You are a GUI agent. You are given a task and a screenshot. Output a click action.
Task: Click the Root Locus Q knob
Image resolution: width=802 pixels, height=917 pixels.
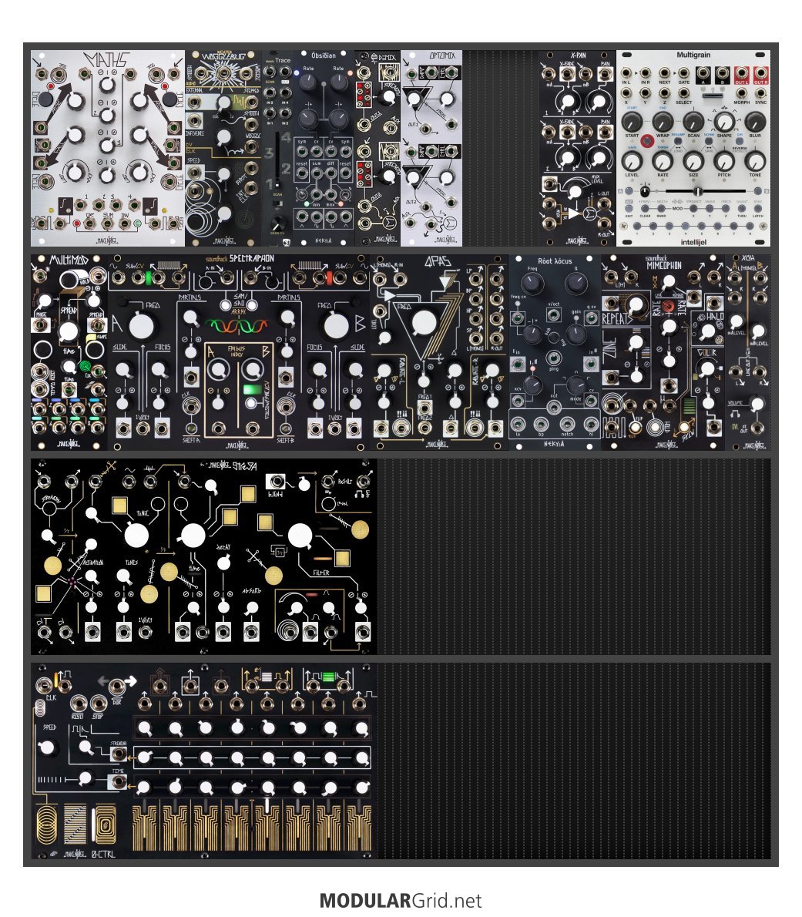coord(576,284)
